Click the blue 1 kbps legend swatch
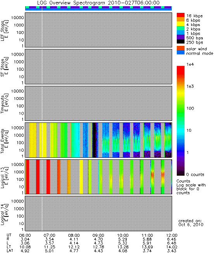Viewport: 214px width, 253px height. (x=181, y=33)
